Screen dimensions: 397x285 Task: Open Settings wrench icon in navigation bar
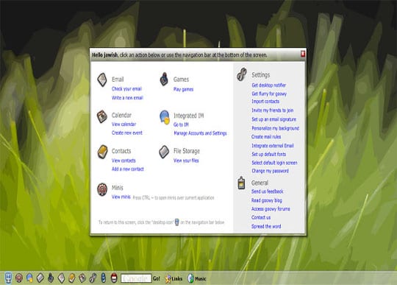tap(93, 278)
